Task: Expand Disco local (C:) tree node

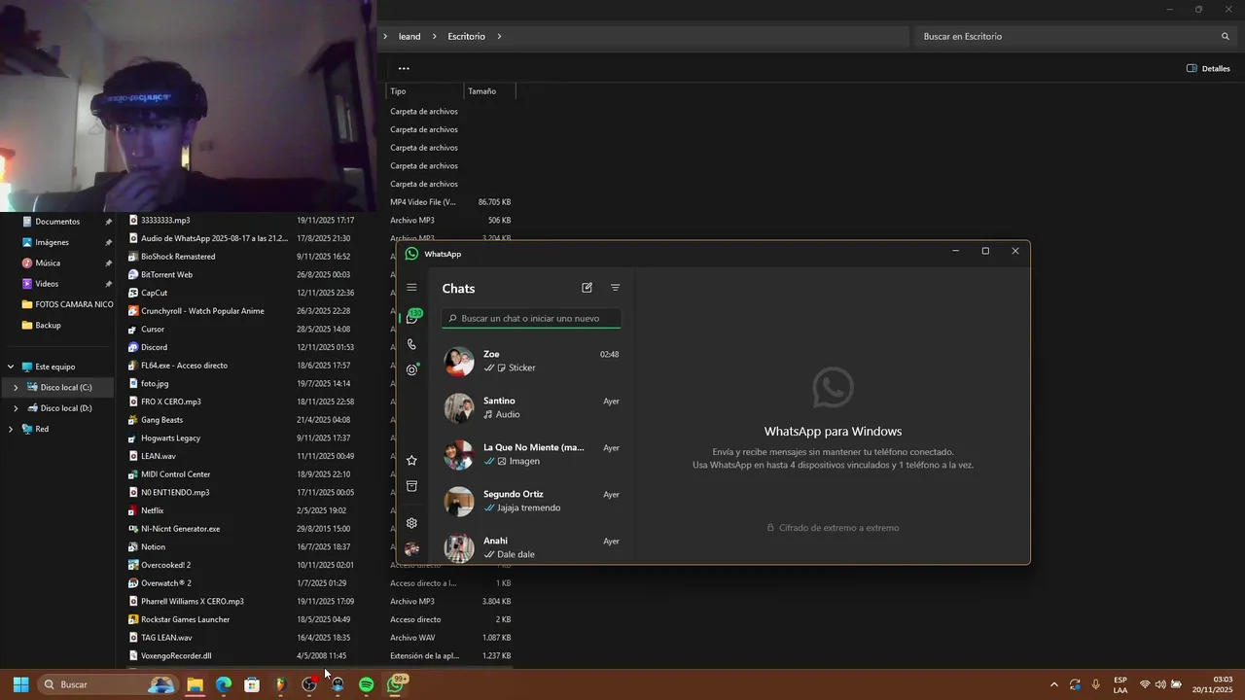Action: coord(16,388)
